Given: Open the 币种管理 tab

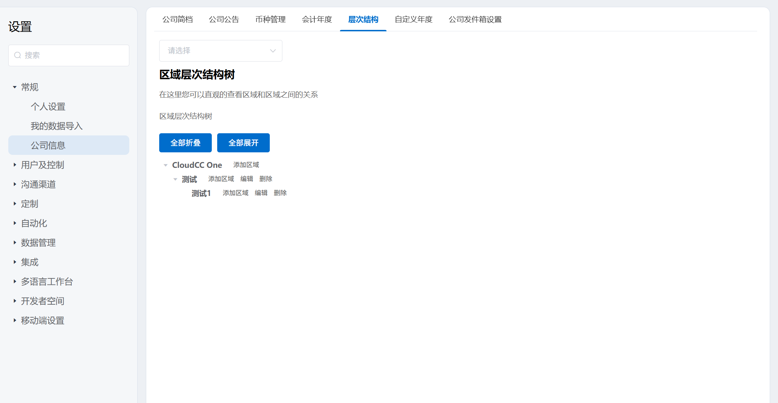Looking at the screenshot, I should [x=270, y=19].
